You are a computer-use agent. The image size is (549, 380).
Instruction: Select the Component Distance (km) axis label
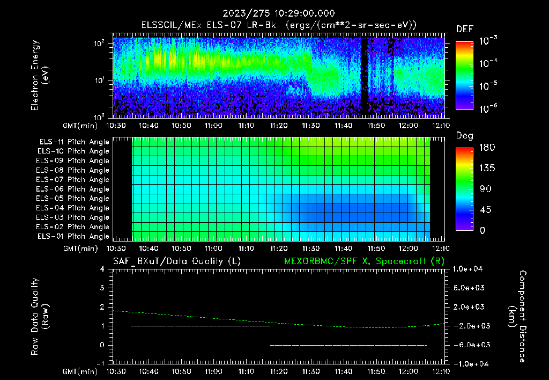(x=517, y=317)
